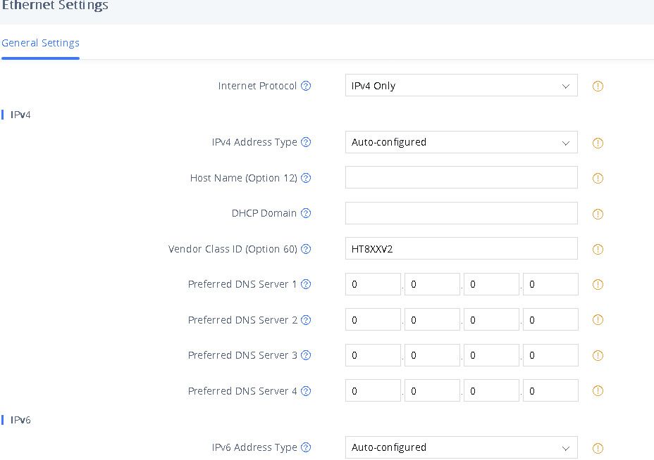The height and width of the screenshot is (460, 654).
Task: Click help icon beside Preferred DNS Server 3
Action: 306,355
